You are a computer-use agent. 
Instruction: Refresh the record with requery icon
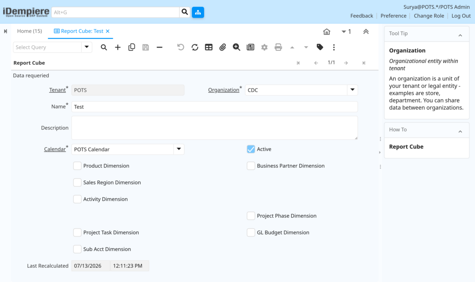(195, 47)
